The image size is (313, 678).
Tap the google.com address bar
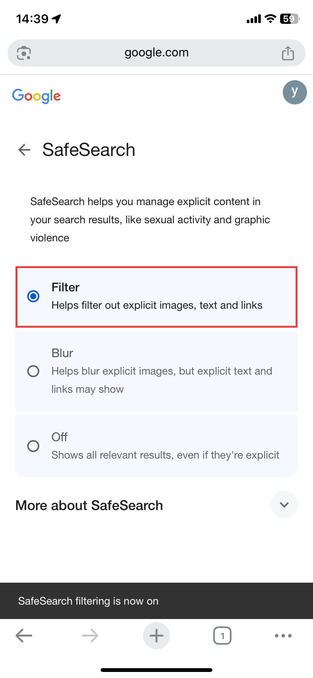(156, 53)
